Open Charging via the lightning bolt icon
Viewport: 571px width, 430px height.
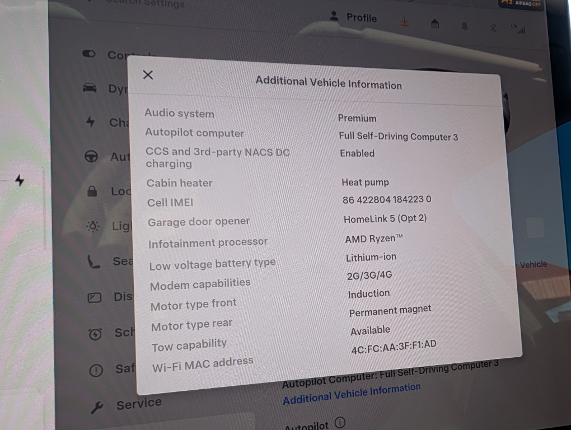tap(90, 121)
